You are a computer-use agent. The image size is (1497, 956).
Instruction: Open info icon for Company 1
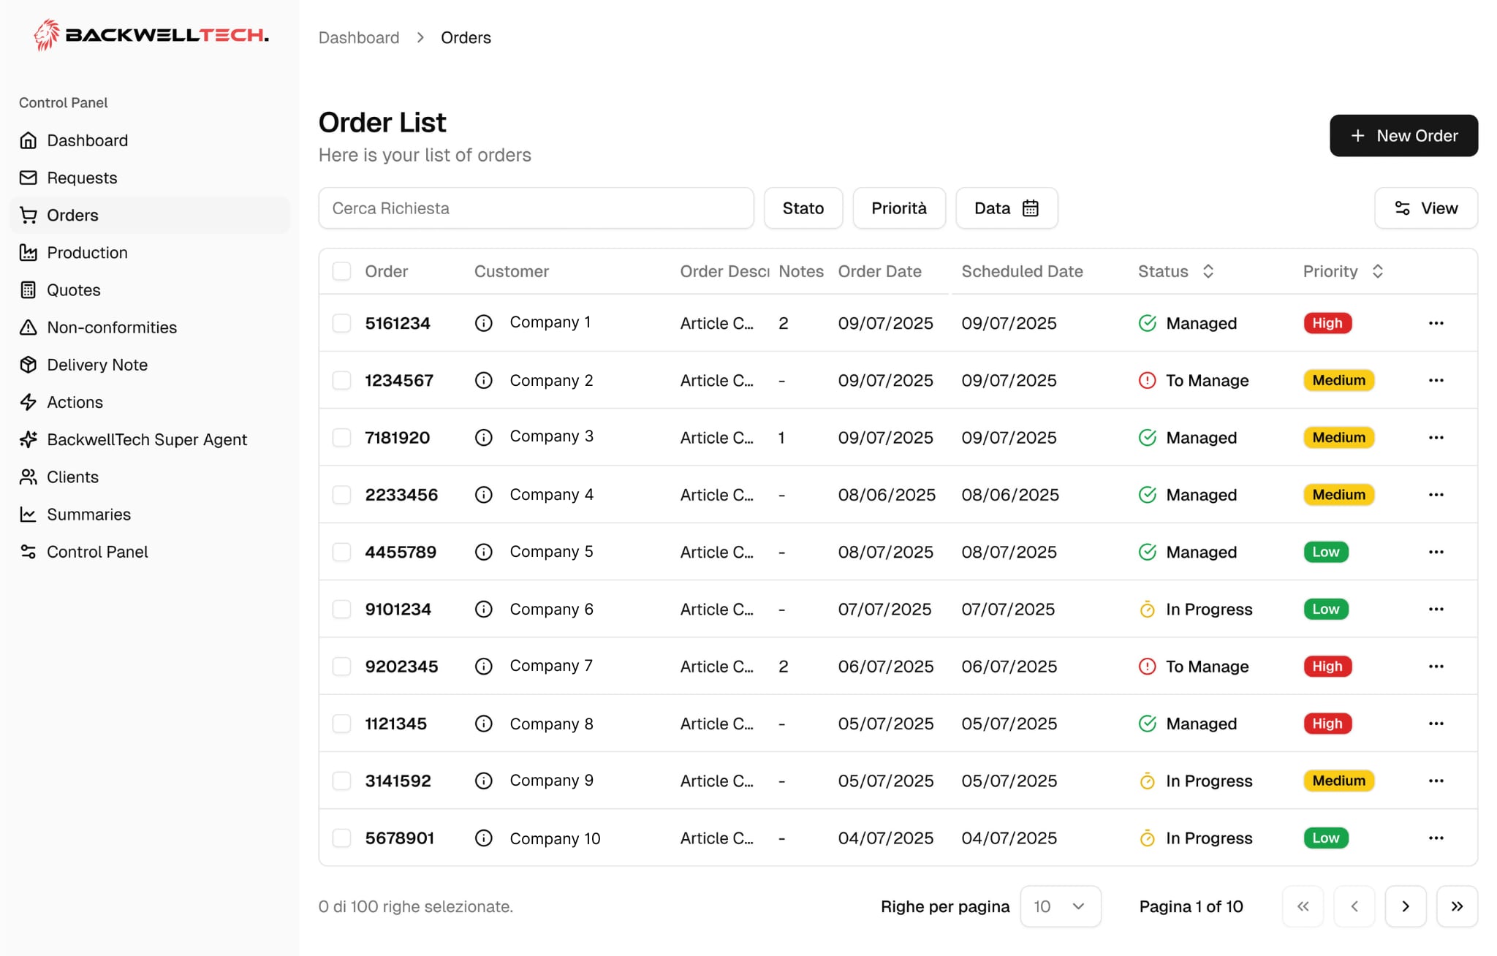coord(483,322)
